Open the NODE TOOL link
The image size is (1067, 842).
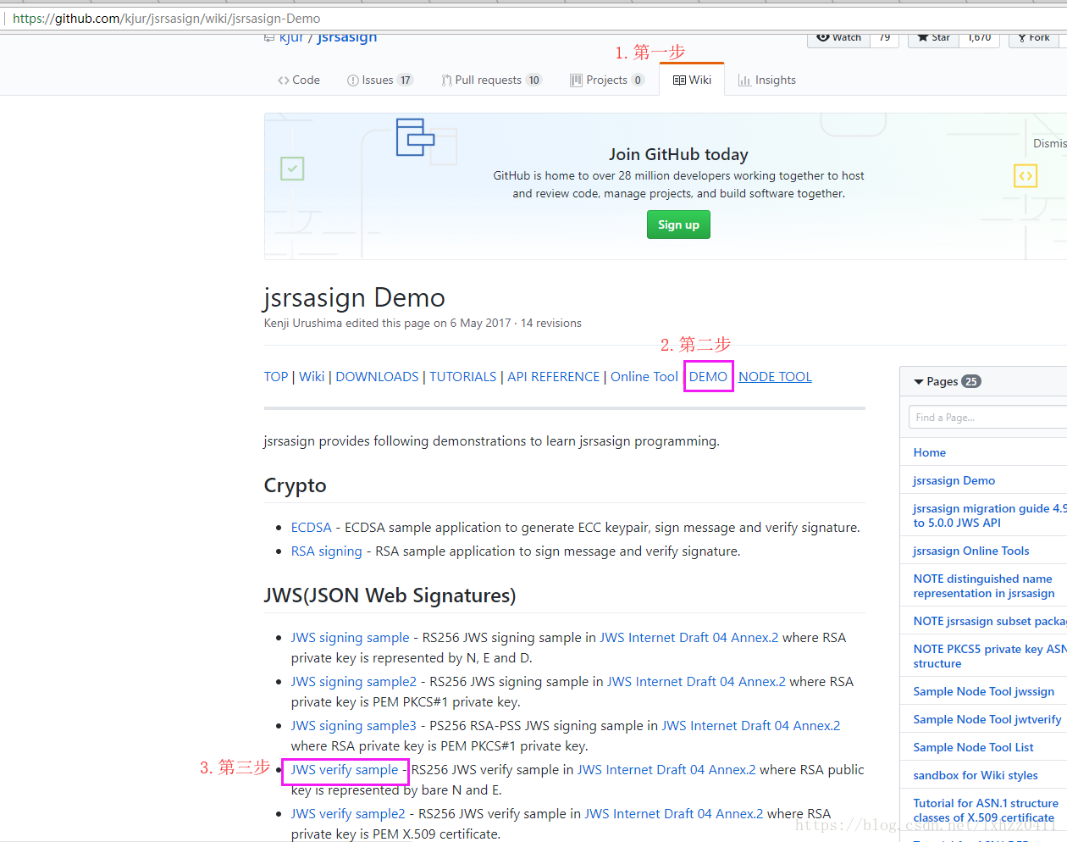(775, 376)
